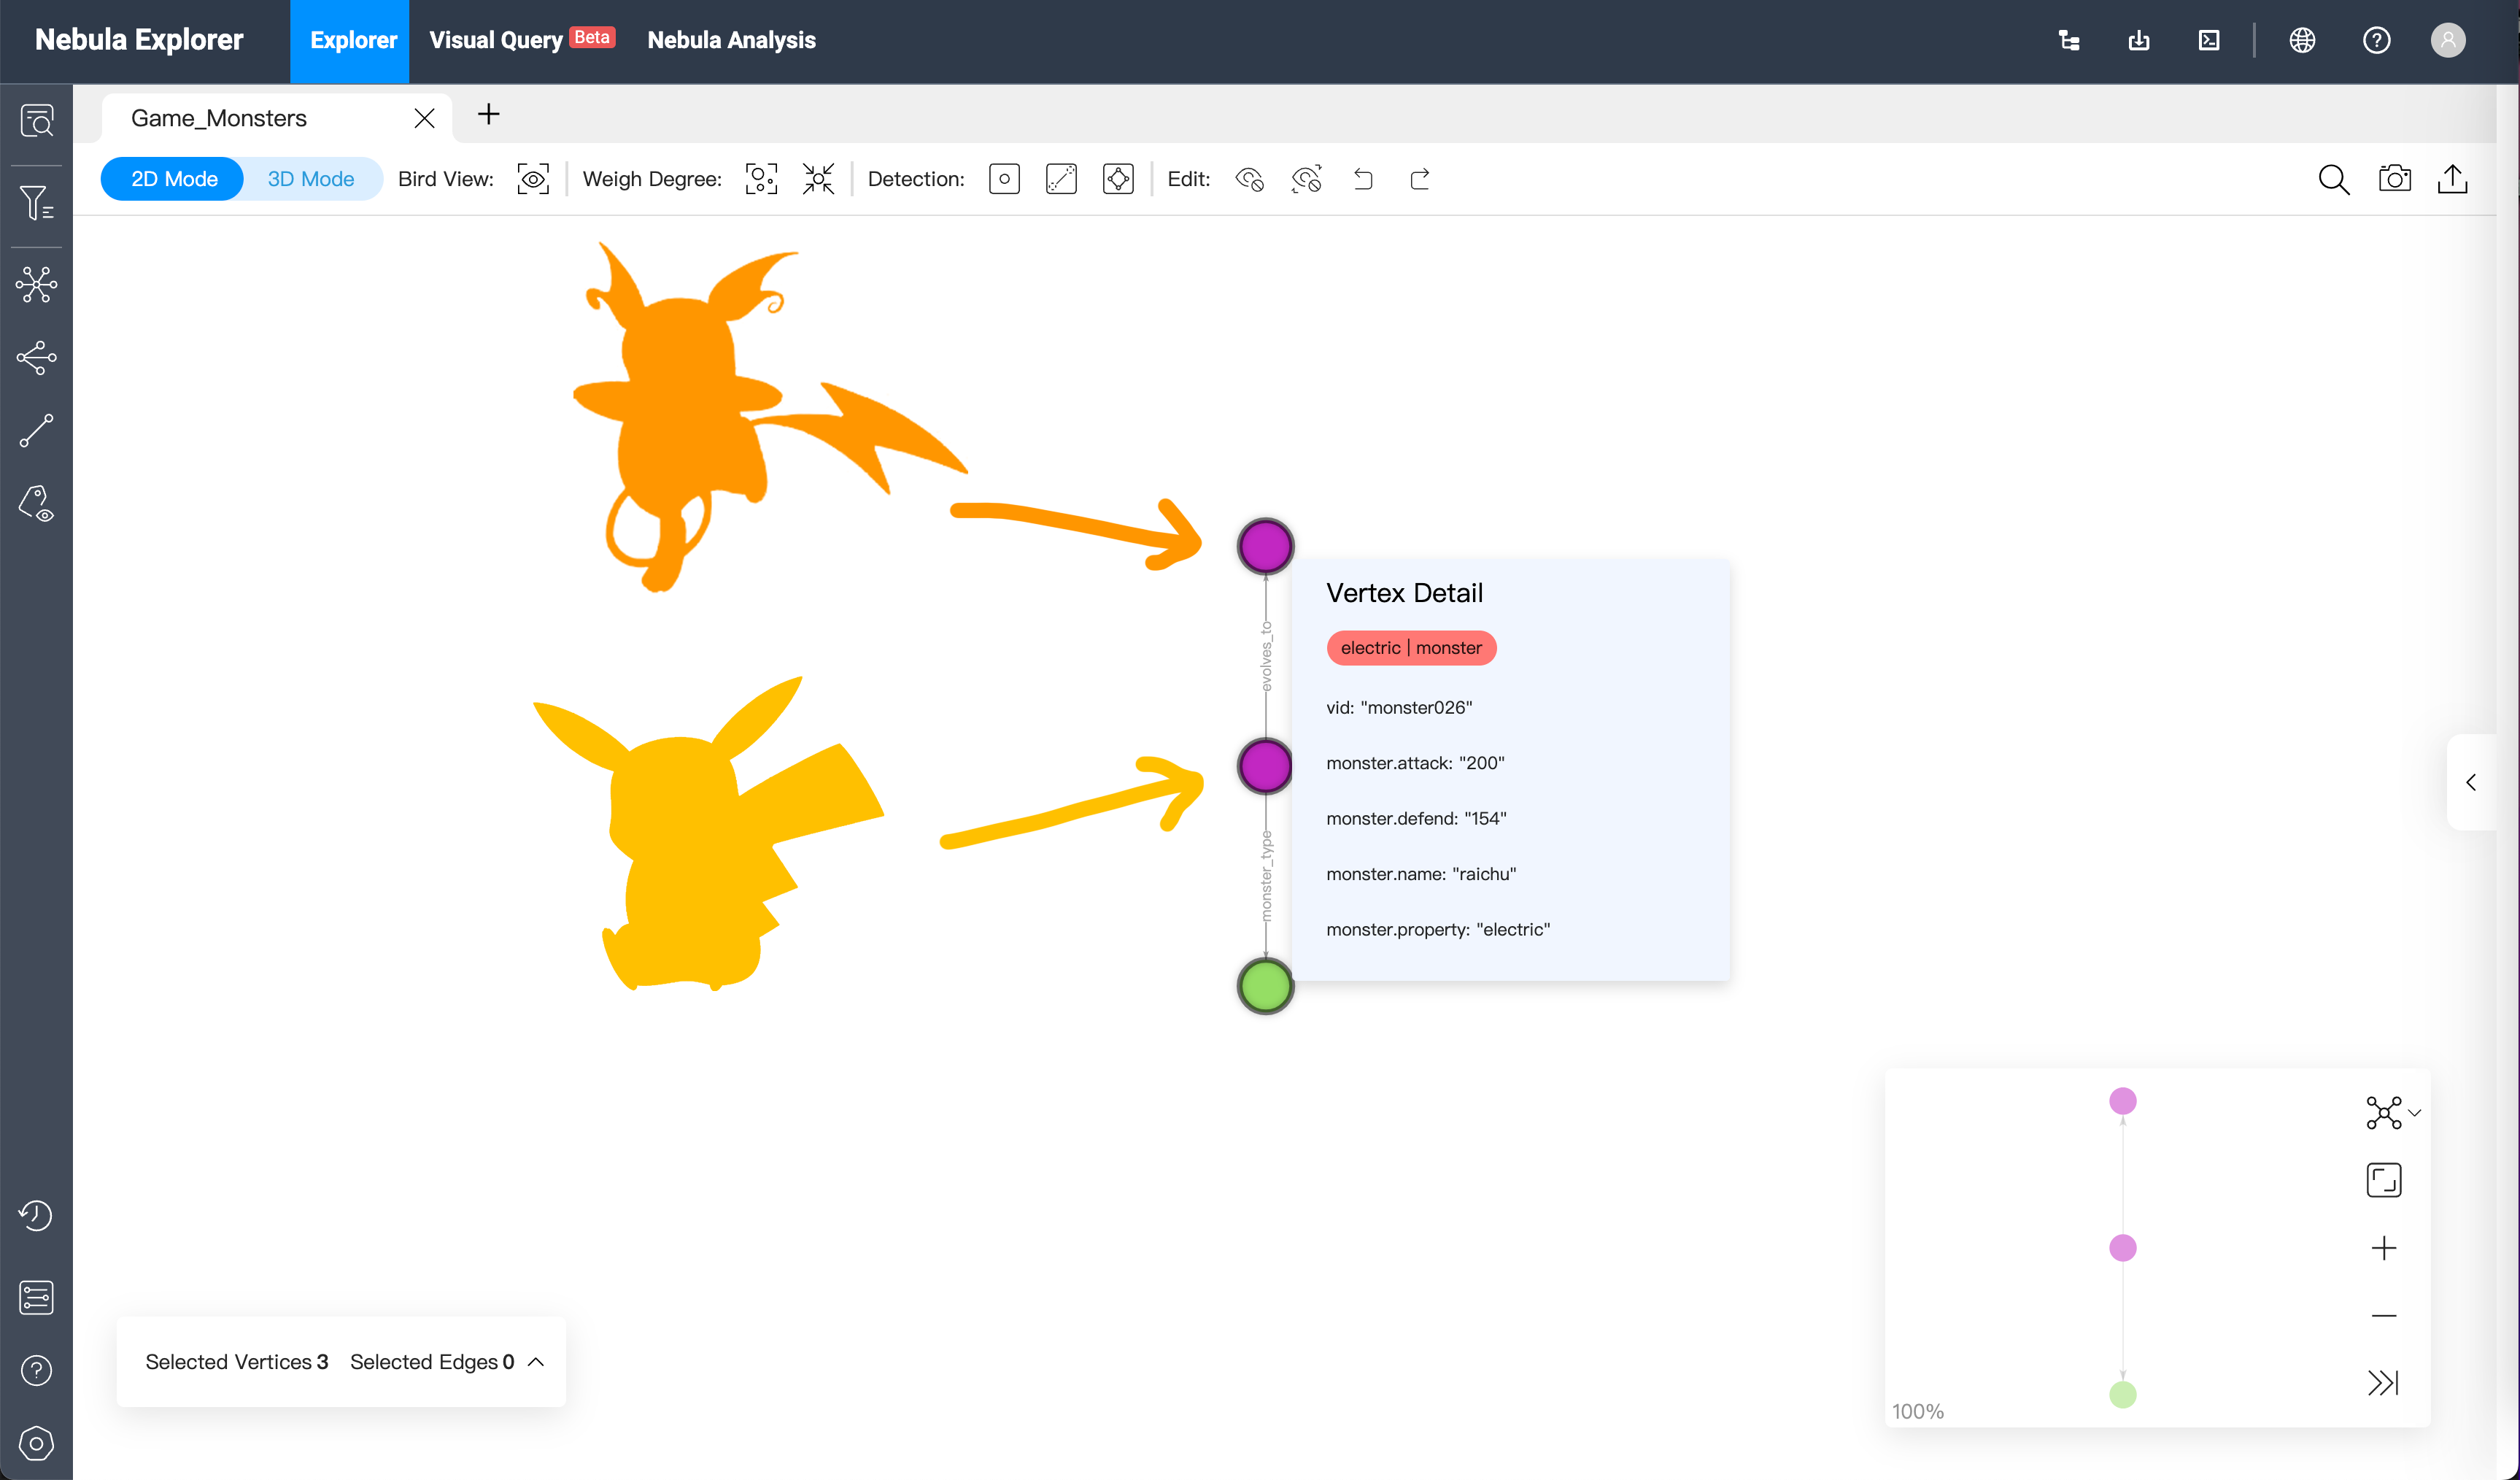The width and height of the screenshot is (2520, 1480).
Task: Redo the last canvas action
Action: [x=1420, y=179]
